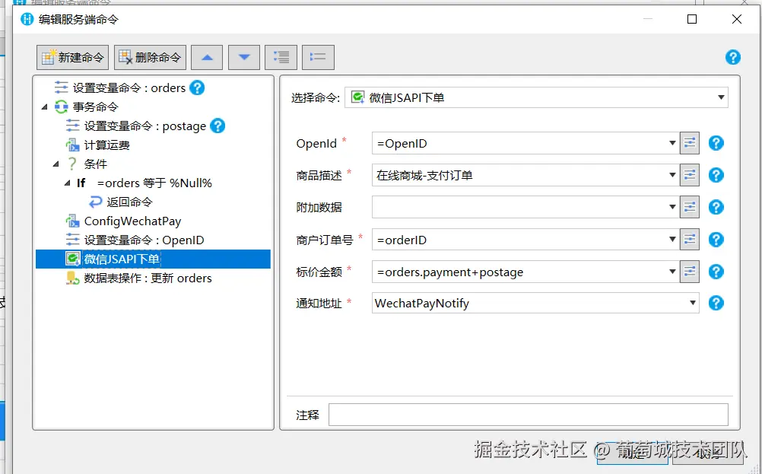762x474 pixels.
Task: Maximize the 编辑服务端命令 dialog
Action: (x=692, y=19)
